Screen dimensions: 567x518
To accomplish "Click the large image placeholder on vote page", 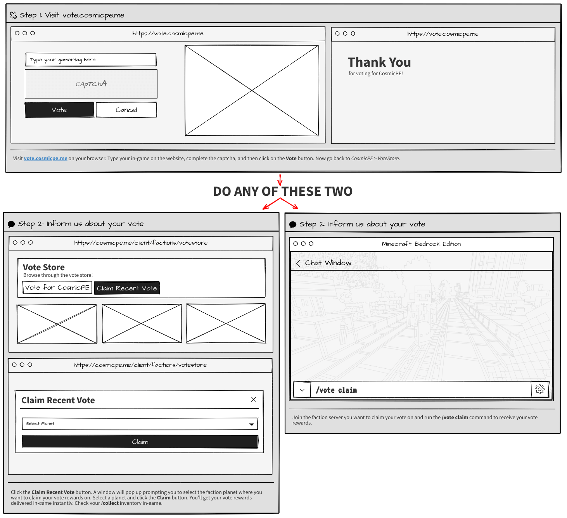I will (252, 91).
